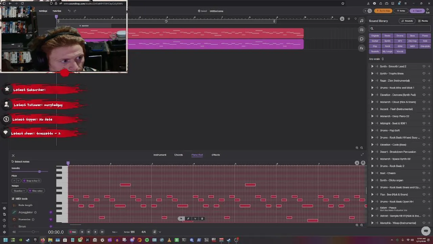Click Skip to start transport button
The height and width of the screenshot is (244, 433).
coord(82,232)
